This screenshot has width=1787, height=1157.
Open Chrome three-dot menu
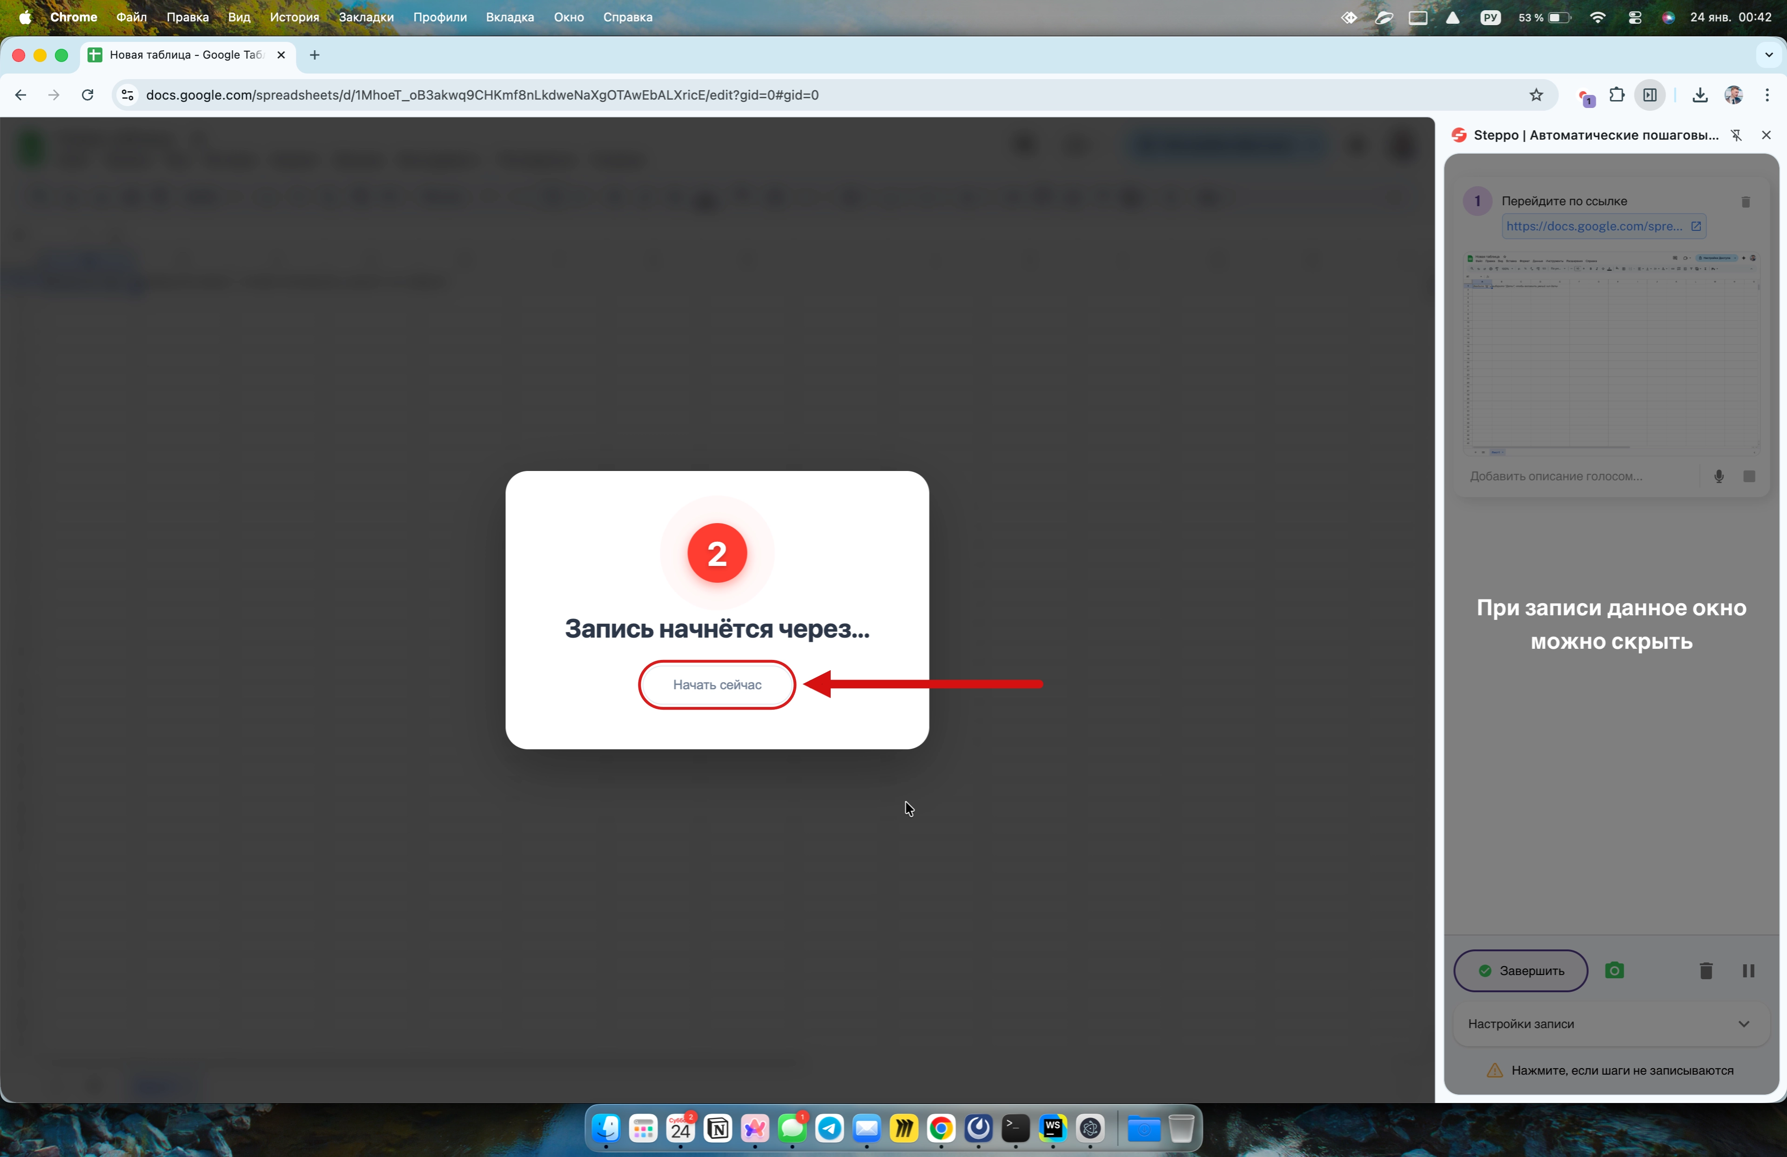click(x=1767, y=94)
